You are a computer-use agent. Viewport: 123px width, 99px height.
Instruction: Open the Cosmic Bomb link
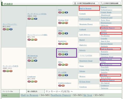106,12
